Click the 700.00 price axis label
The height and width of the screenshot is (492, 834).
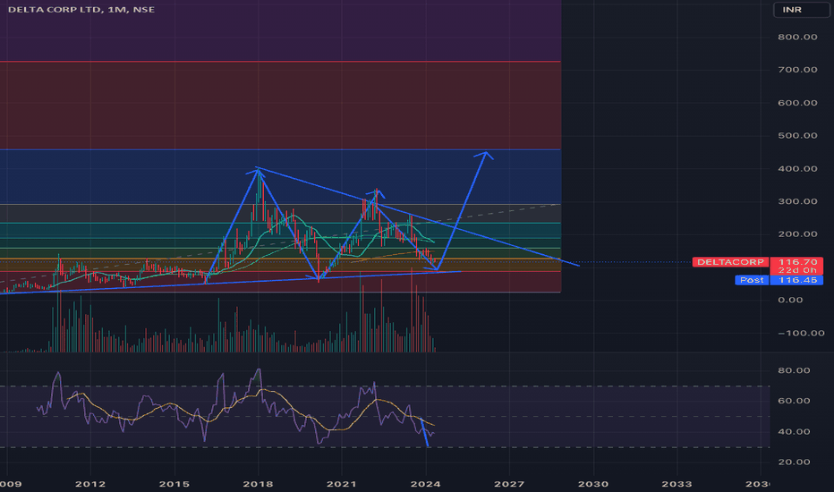point(797,70)
